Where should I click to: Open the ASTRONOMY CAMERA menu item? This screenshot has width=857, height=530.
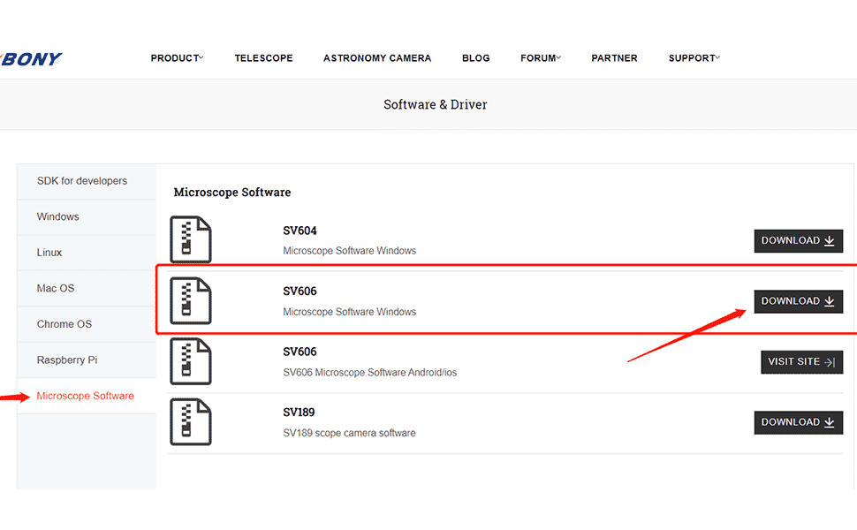point(377,58)
